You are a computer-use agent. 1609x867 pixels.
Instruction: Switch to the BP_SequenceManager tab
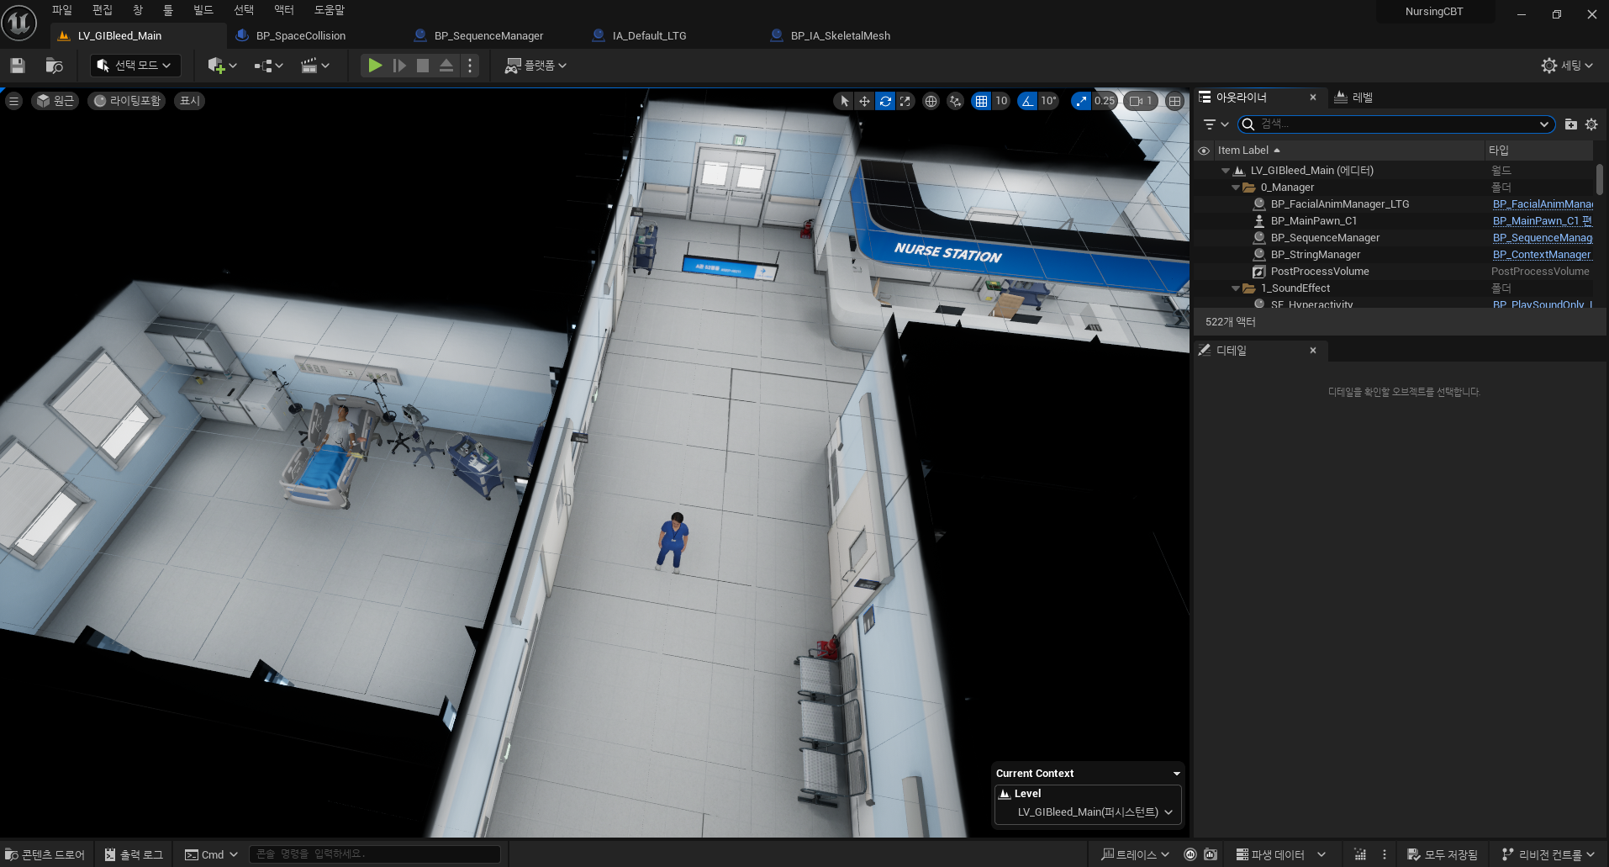click(x=488, y=36)
